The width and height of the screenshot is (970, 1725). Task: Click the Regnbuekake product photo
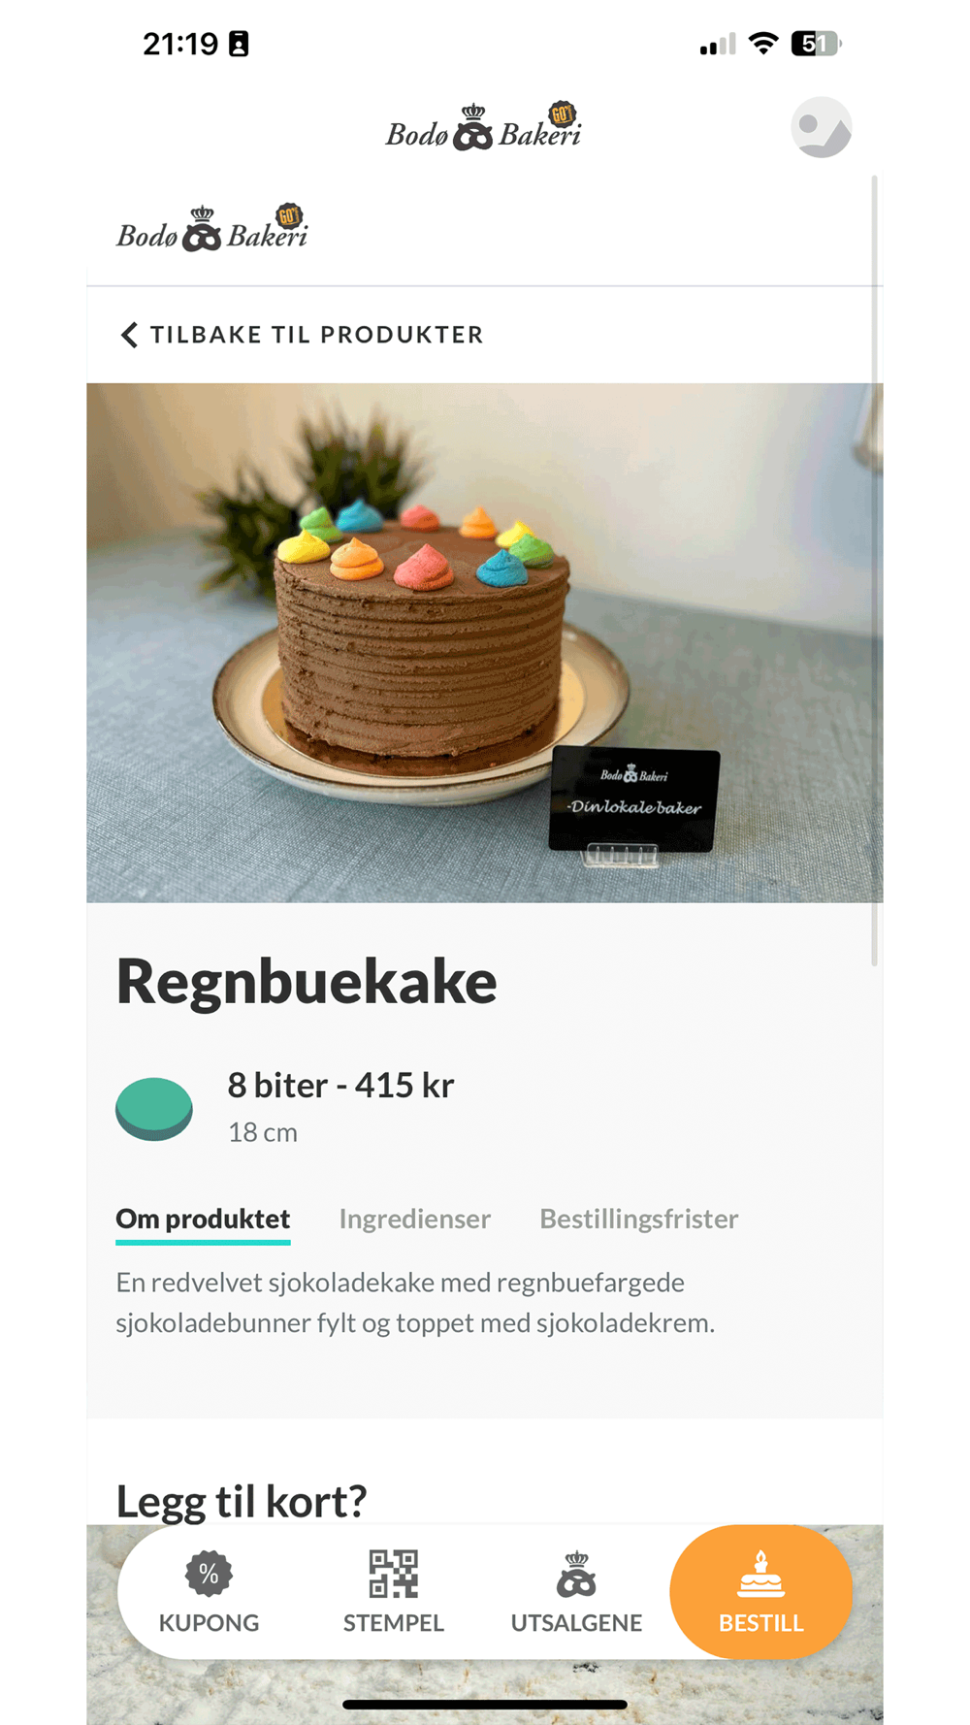click(x=485, y=642)
